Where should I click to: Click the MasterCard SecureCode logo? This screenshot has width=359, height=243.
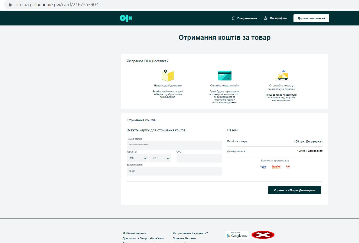pyautogui.click(x=276, y=167)
